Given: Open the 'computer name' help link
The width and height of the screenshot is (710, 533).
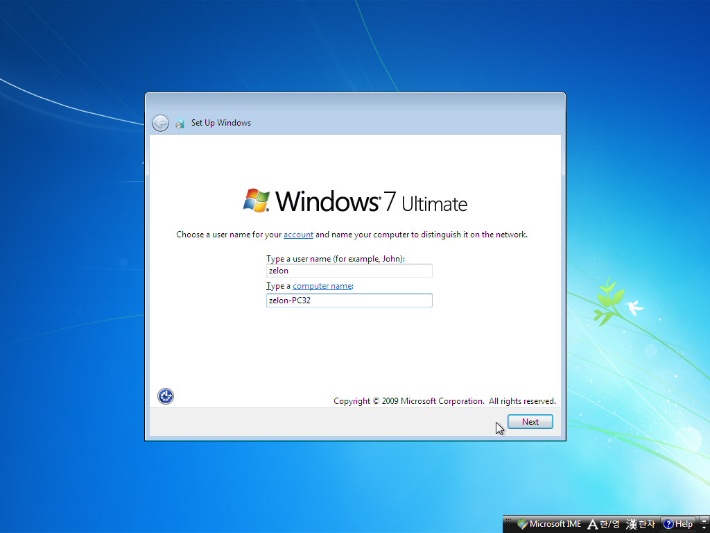Looking at the screenshot, I should pos(322,286).
